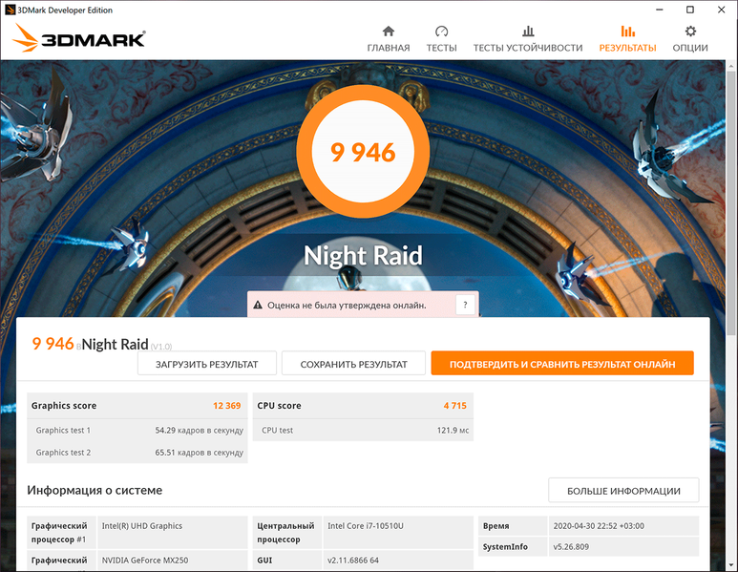Image resolution: width=738 pixels, height=572 pixels.
Task: Click the orange 9 946 result heading
Action: [x=53, y=343]
